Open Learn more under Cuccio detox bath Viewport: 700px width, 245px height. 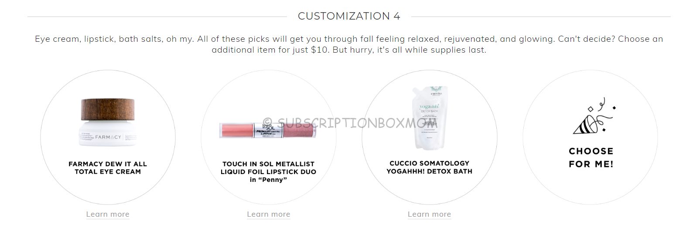point(429,214)
